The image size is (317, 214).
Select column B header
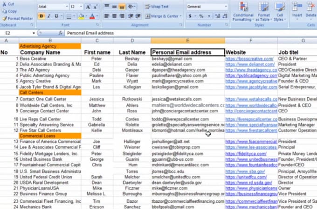click(x=50, y=41)
